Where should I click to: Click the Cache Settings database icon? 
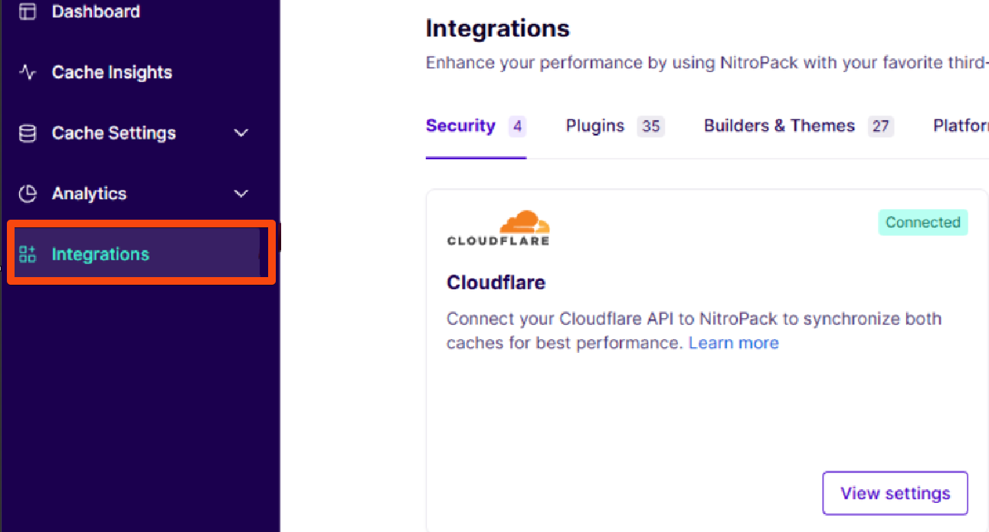tap(28, 133)
